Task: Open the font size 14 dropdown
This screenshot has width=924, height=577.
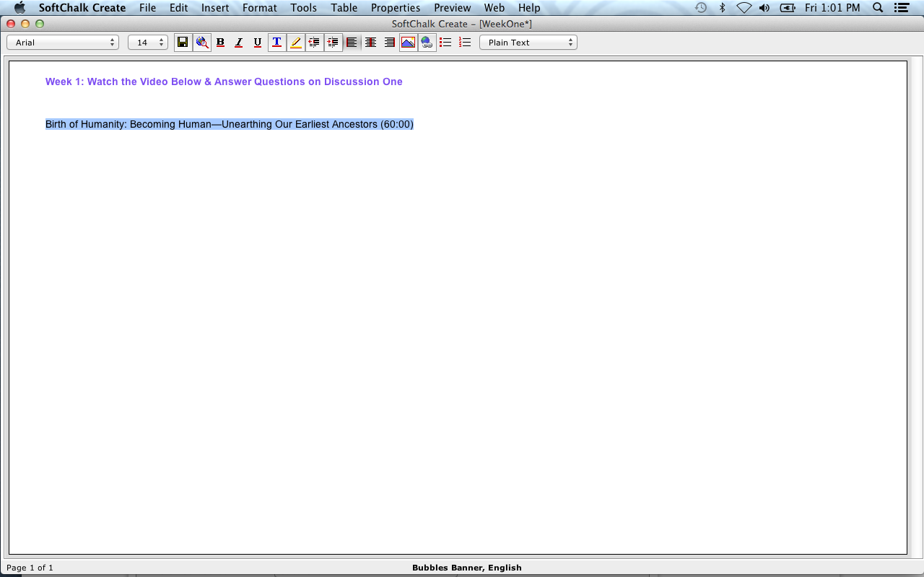Action: (x=148, y=43)
